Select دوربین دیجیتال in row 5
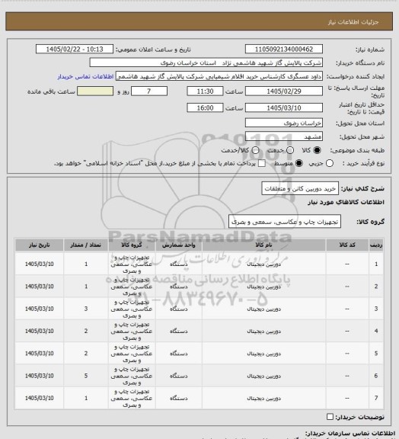 click(264, 354)
